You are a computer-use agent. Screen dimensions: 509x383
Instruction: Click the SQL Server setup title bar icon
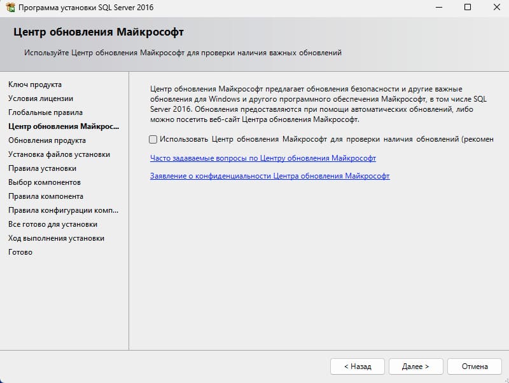[10, 7]
